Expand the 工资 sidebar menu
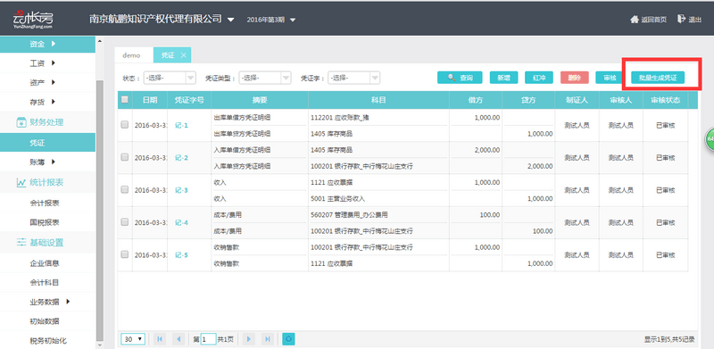This screenshot has width=714, height=349. click(54, 62)
